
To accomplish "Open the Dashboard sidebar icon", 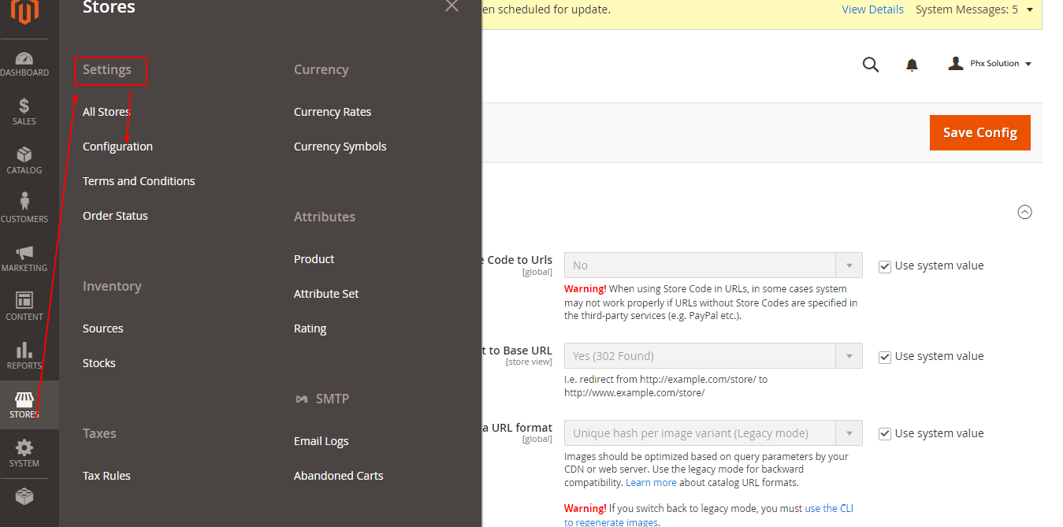I will 24,64.
